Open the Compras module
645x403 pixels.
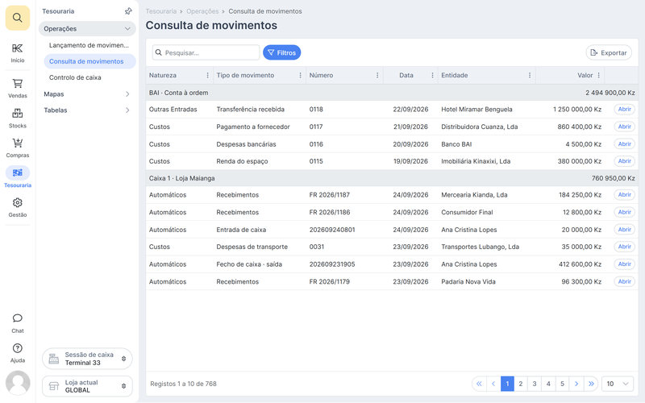17,148
